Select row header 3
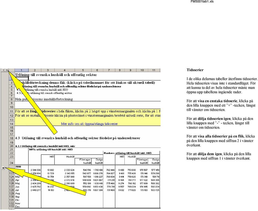The height and width of the screenshot is (211, 258). (12, 83)
